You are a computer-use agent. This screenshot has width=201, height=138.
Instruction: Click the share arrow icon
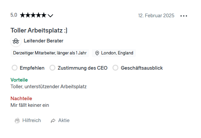(x=53, y=120)
